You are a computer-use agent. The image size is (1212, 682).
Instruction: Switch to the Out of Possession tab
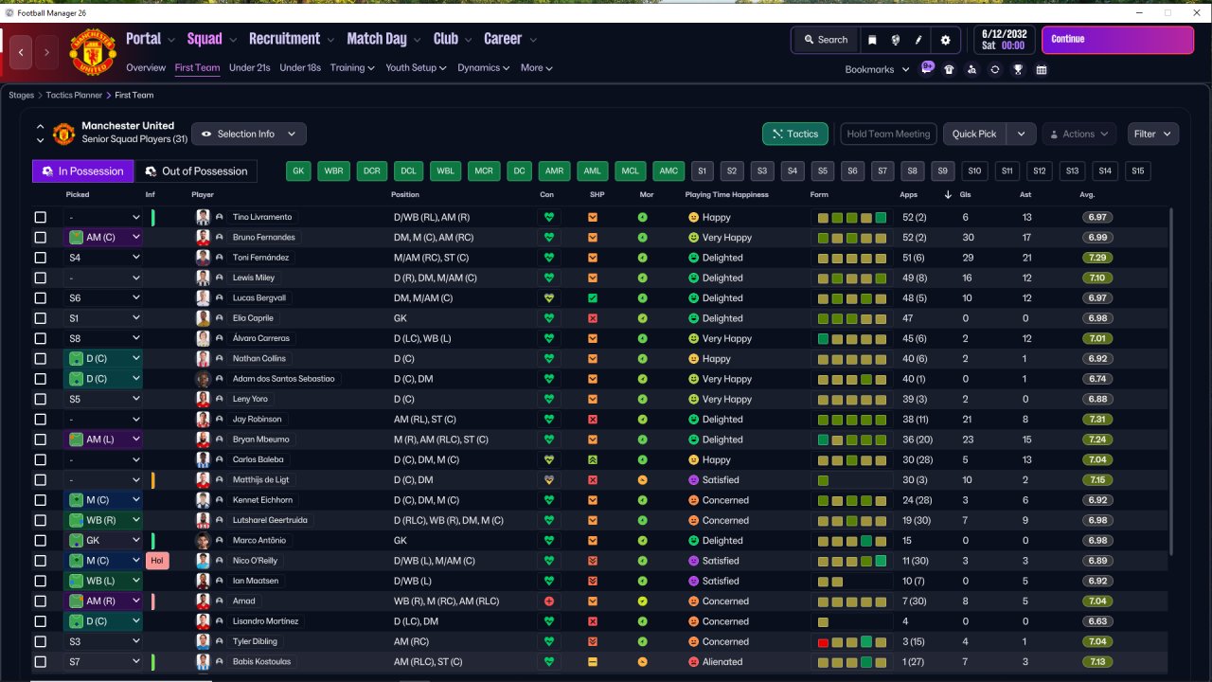tap(196, 171)
